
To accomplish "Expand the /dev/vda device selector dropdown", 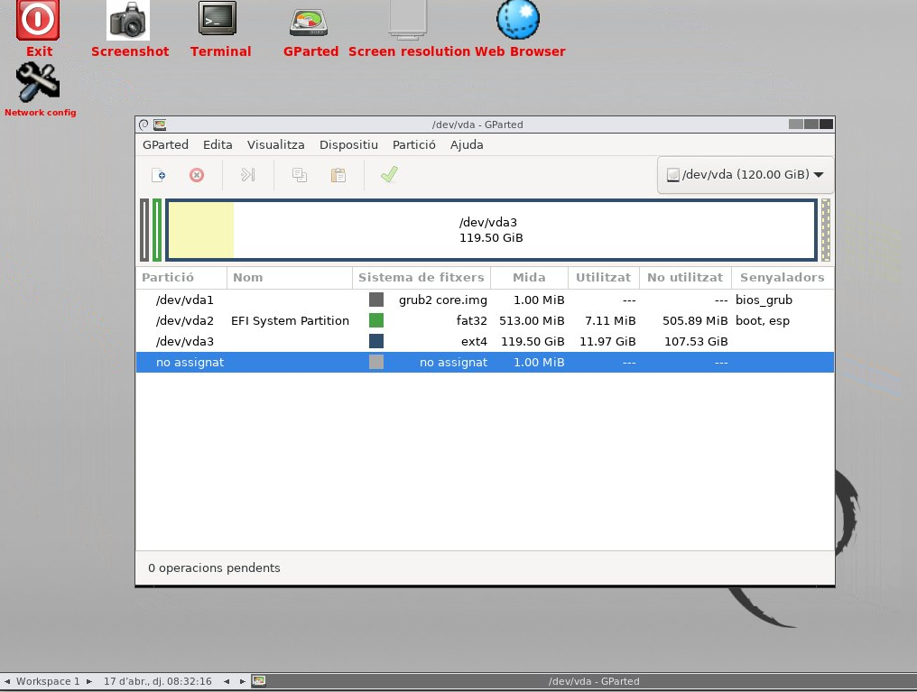I will (746, 175).
